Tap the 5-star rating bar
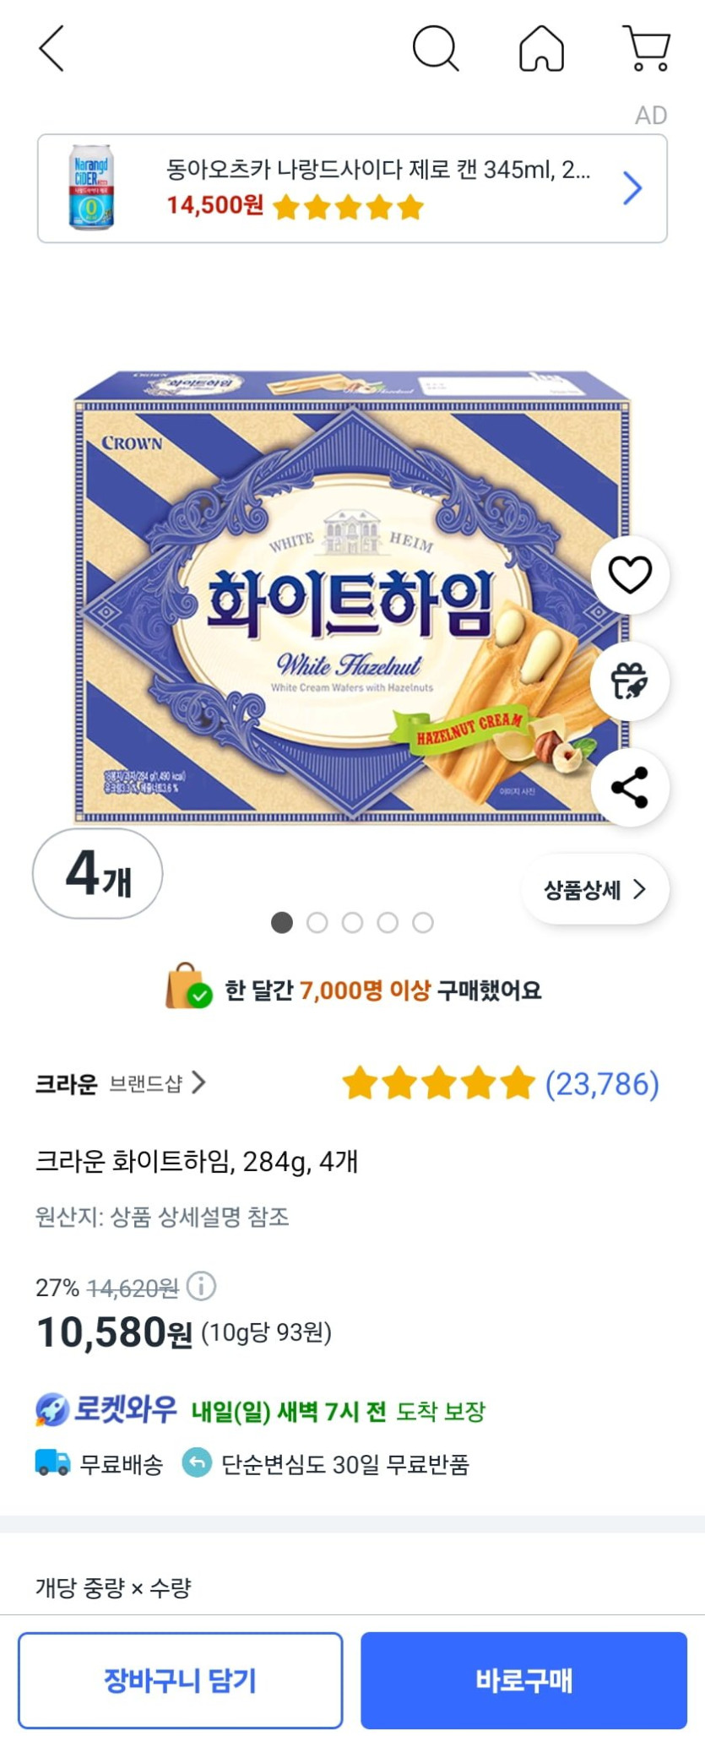This screenshot has height=1747, width=705. (x=439, y=1083)
